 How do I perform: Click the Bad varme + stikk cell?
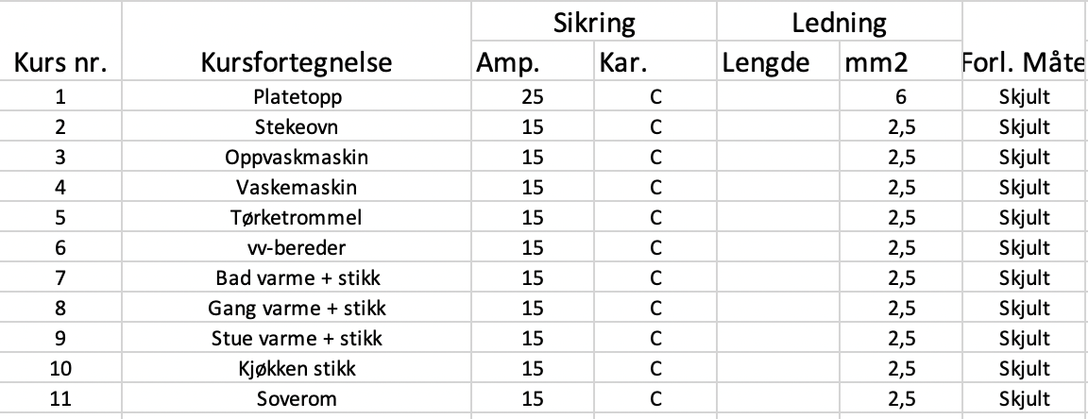[x=297, y=278]
